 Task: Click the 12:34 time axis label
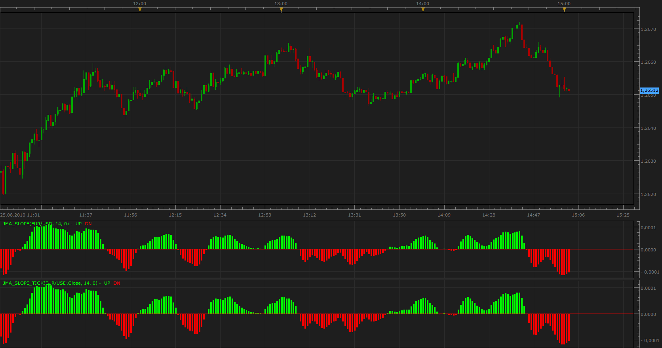click(220, 215)
